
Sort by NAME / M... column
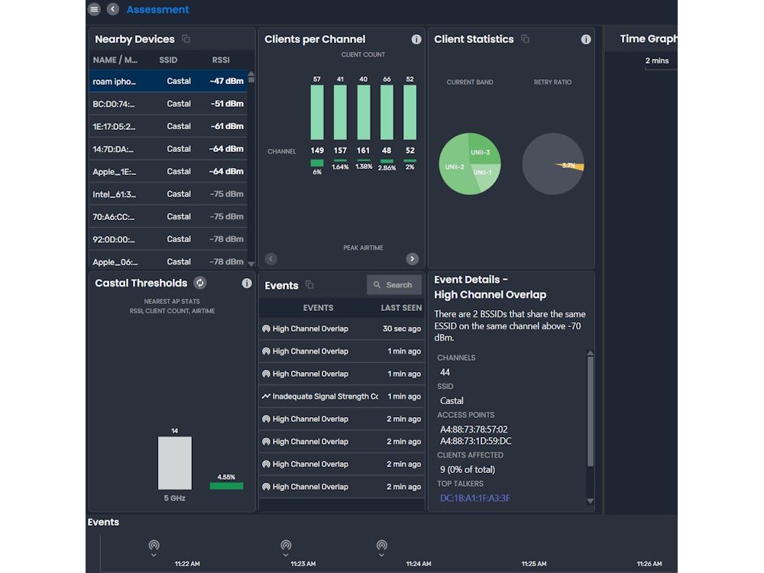115,60
